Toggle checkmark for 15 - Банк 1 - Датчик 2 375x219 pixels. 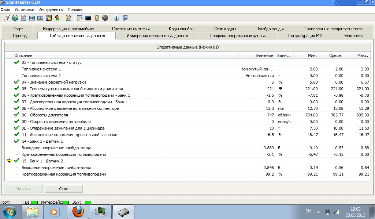pyautogui.click(x=16, y=161)
